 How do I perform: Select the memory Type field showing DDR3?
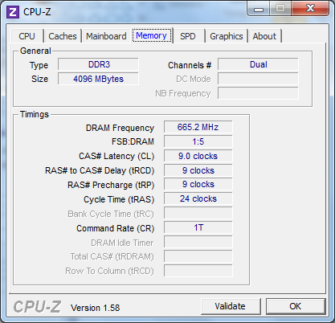tap(98, 64)
